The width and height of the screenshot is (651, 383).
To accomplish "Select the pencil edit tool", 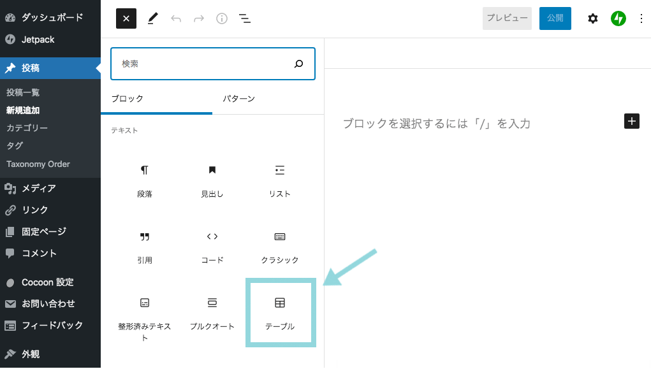I will point(153,18).
